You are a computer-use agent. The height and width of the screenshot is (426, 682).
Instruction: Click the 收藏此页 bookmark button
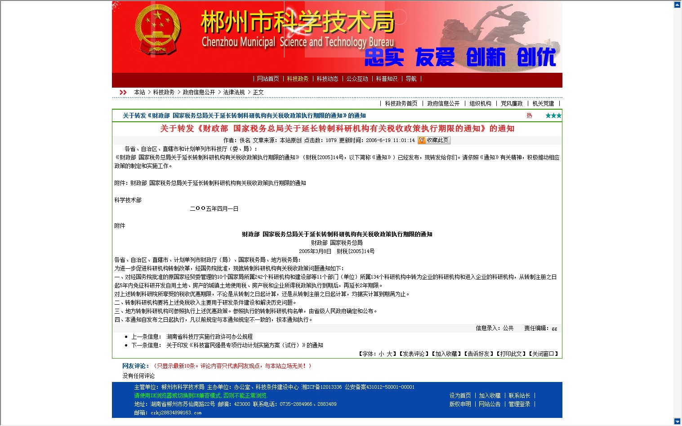coord(434,140)
